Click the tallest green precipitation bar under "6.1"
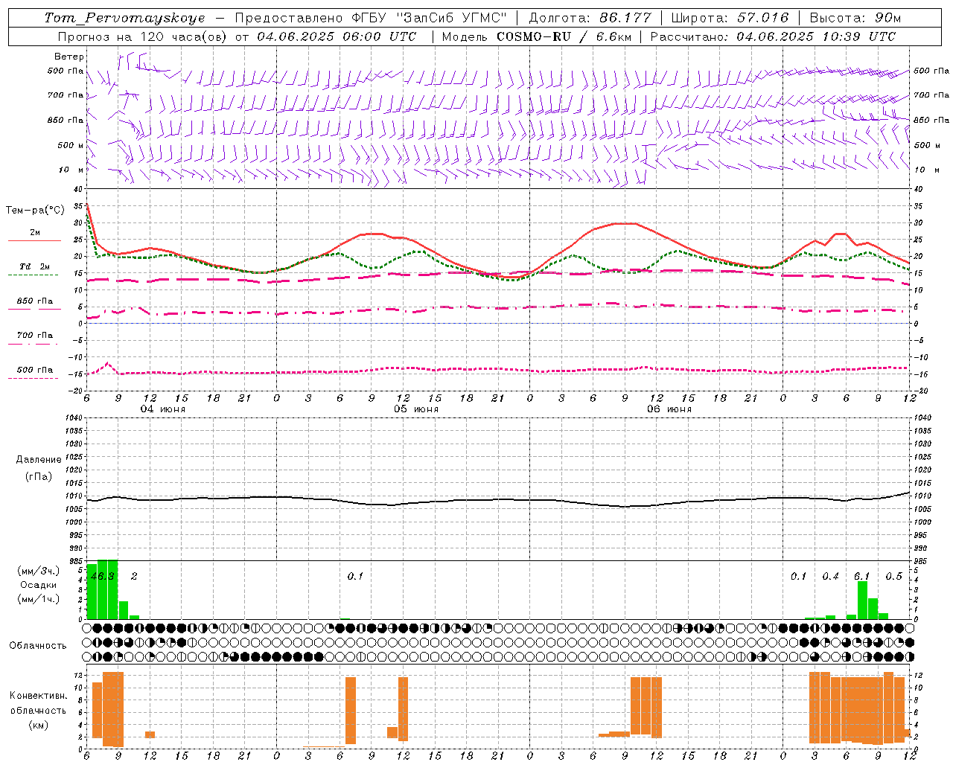This screenshot has width=953, height=762. (862, 600)
